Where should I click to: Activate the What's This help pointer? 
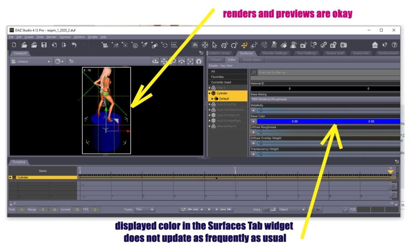pos(385,45)
